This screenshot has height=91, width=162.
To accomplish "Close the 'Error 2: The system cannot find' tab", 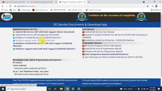I will coord(28,2).
